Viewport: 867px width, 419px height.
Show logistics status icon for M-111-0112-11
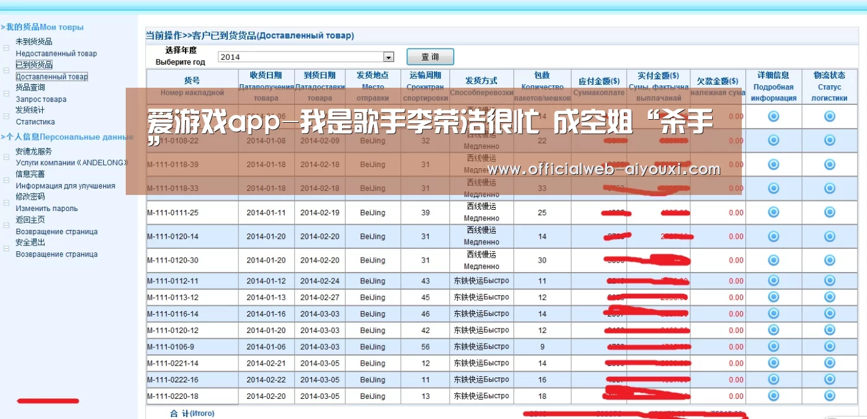829,281
